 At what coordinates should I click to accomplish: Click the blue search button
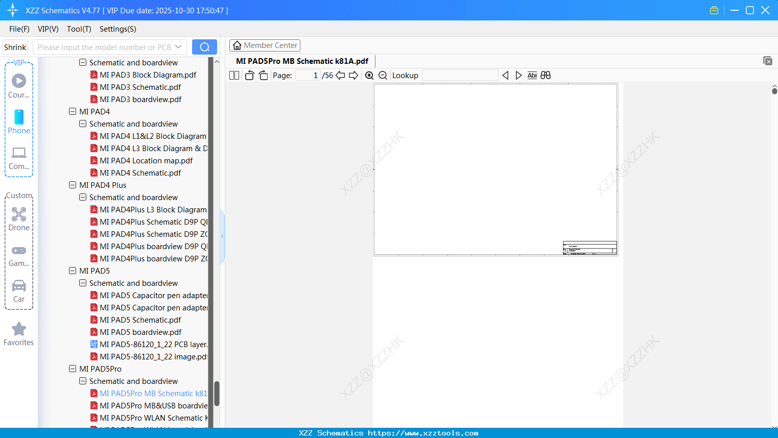tap(204, 47)
